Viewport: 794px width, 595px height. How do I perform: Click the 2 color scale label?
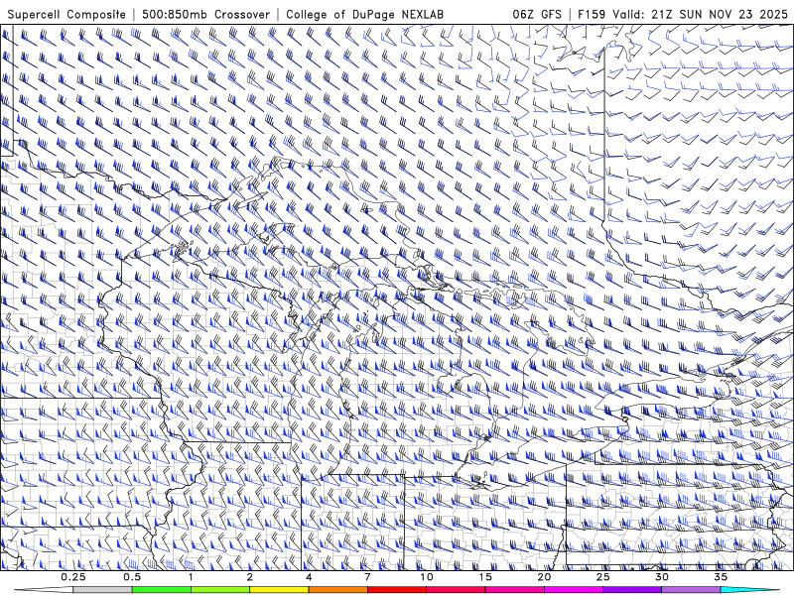pos(250,577)
